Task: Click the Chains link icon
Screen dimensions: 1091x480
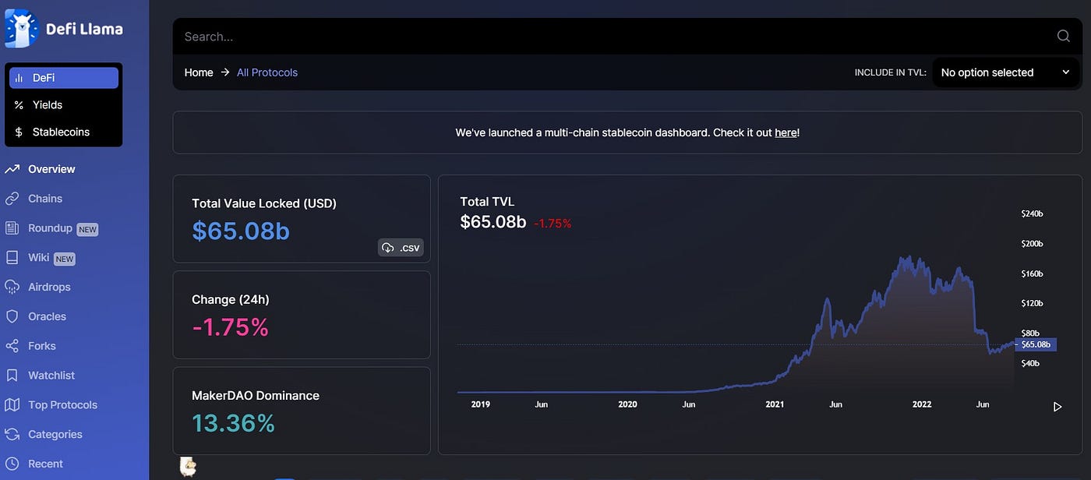Action: [x=12, y=199]
